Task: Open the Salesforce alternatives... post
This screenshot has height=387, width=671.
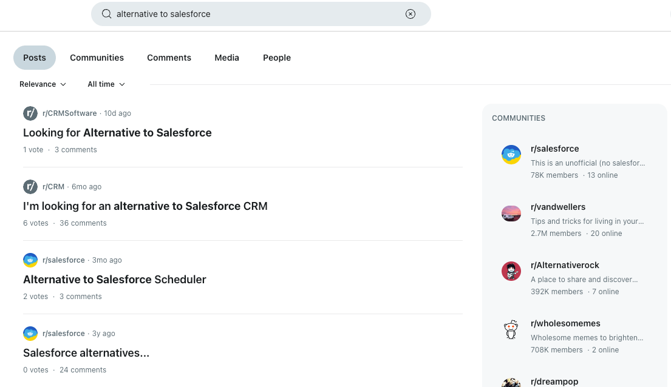Action: [x=86, y=353]
